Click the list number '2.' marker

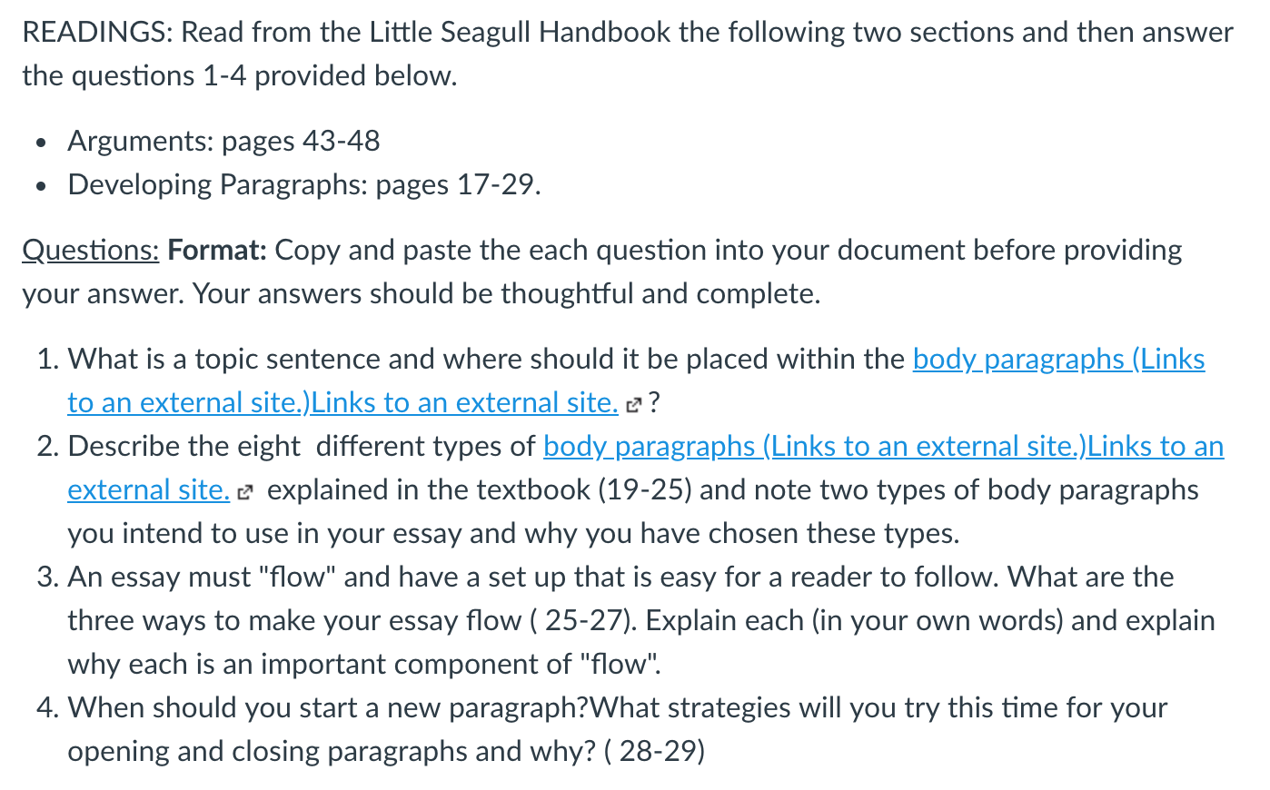[49, 446]
